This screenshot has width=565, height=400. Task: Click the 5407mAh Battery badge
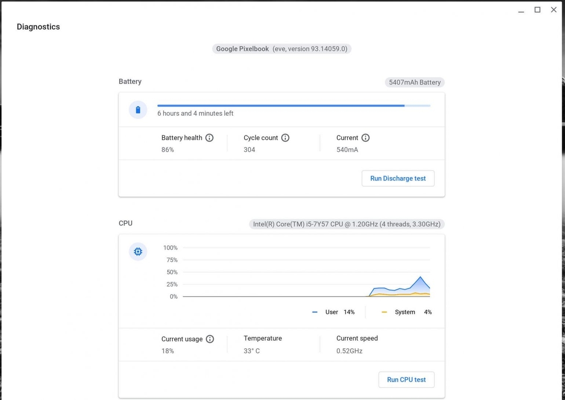414,82
